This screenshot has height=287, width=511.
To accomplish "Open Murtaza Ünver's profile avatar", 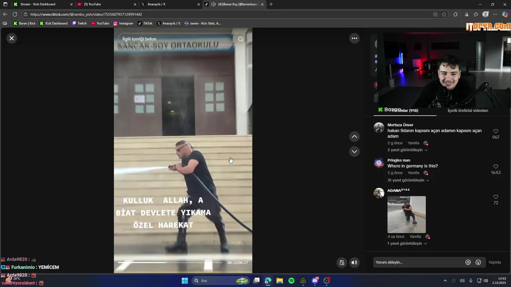I will coord(379,128).
